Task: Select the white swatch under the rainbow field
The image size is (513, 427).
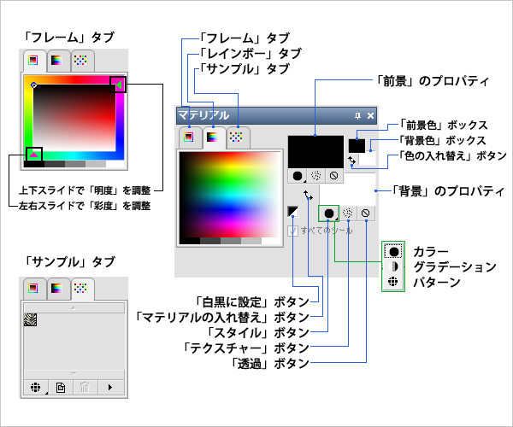Action: pos(271,241)
